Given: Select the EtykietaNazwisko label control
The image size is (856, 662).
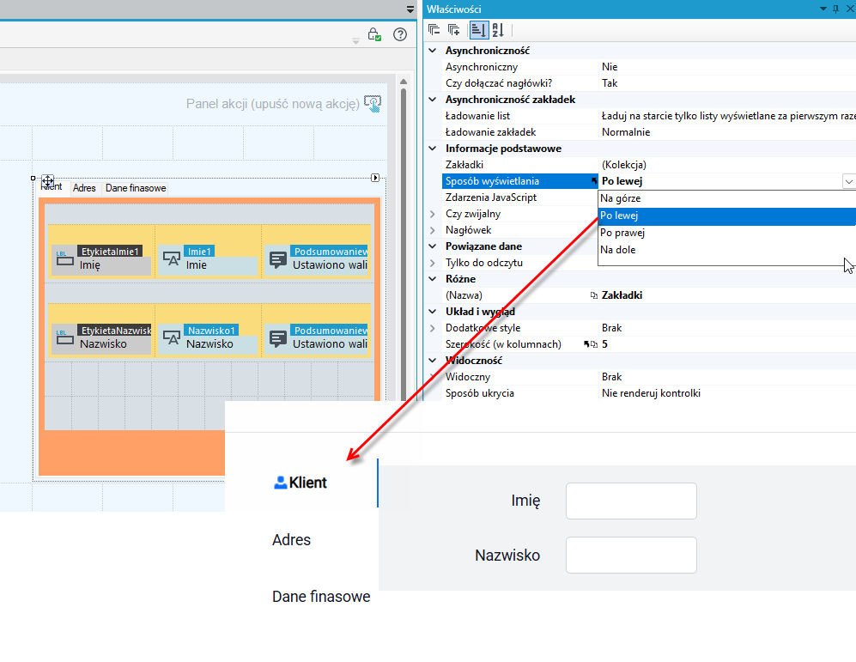Looking at the screenshot, I should (101, 338).
